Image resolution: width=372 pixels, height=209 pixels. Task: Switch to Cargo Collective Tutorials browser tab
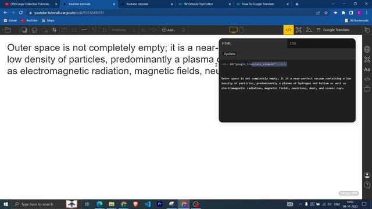30,4
